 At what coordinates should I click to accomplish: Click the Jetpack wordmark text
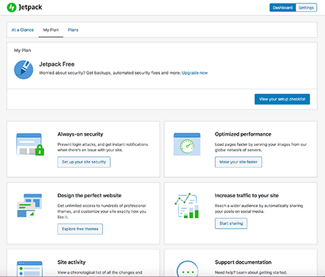30,8
